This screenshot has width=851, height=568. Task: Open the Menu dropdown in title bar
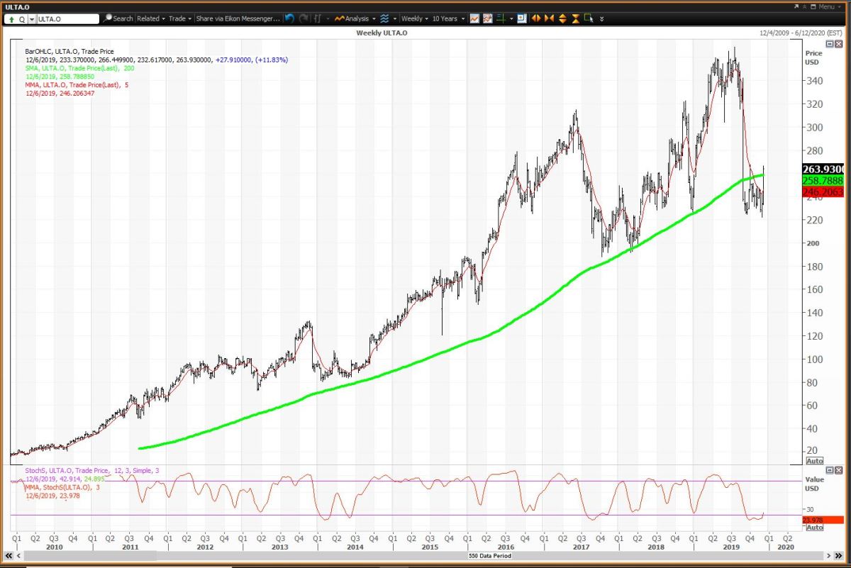[829, 6]
